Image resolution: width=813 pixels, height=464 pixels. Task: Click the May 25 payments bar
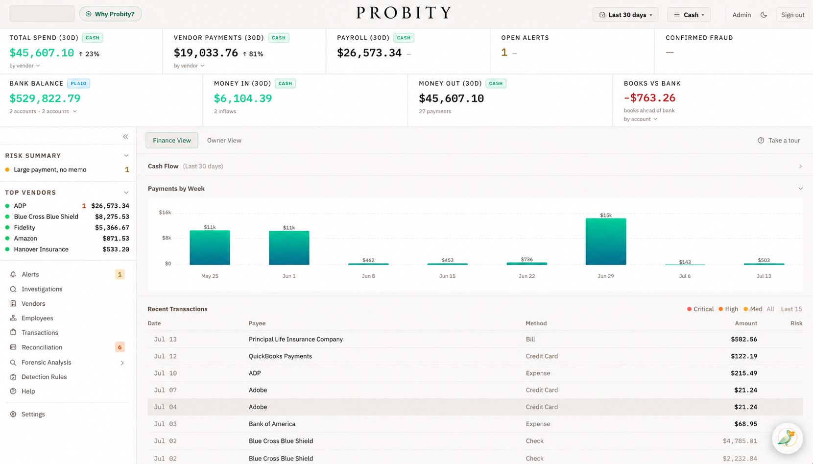click(210, 248)
